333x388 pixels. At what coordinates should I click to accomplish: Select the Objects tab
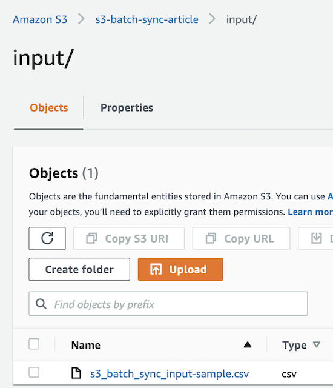(x=49, y=108)
